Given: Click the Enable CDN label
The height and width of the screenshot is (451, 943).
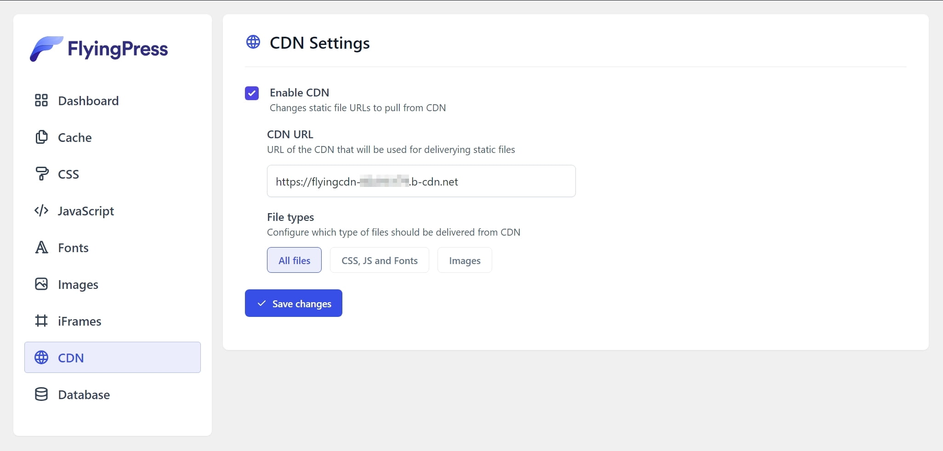Looking at the screenshot, I should (x=299, y=92).
